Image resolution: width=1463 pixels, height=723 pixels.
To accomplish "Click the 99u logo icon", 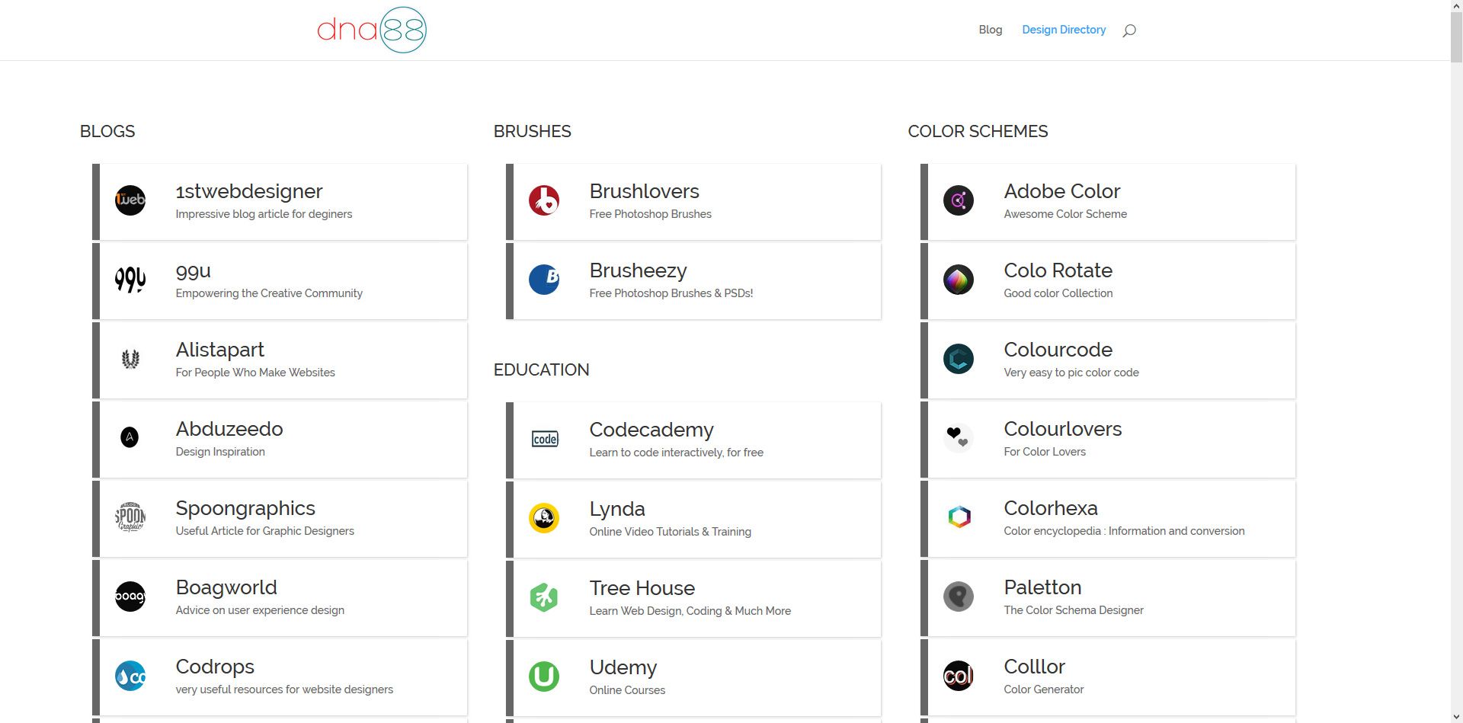I will [130, 280].
